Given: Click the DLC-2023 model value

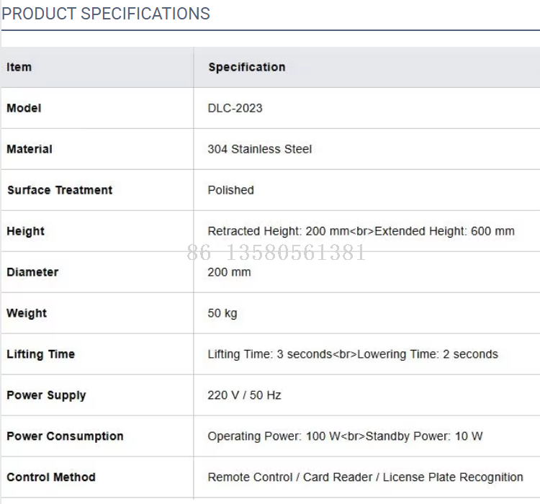Looking at the screenshot, I should point(235,108).
